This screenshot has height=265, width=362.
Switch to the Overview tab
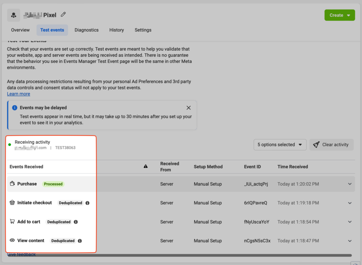coord(20,30)
